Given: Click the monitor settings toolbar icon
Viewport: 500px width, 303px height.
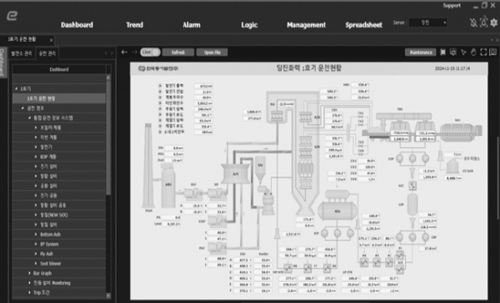Looking at the screenshot, I should pos(453,52).
